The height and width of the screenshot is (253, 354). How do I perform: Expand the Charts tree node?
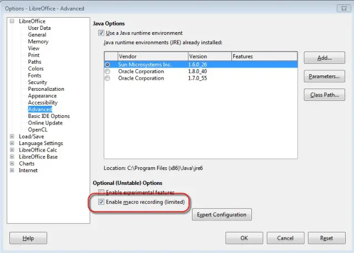(12, 163)
